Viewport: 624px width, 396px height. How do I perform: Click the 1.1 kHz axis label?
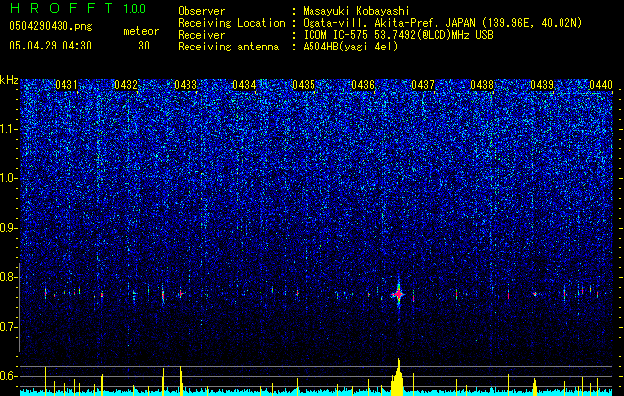[x=9, y=129]
